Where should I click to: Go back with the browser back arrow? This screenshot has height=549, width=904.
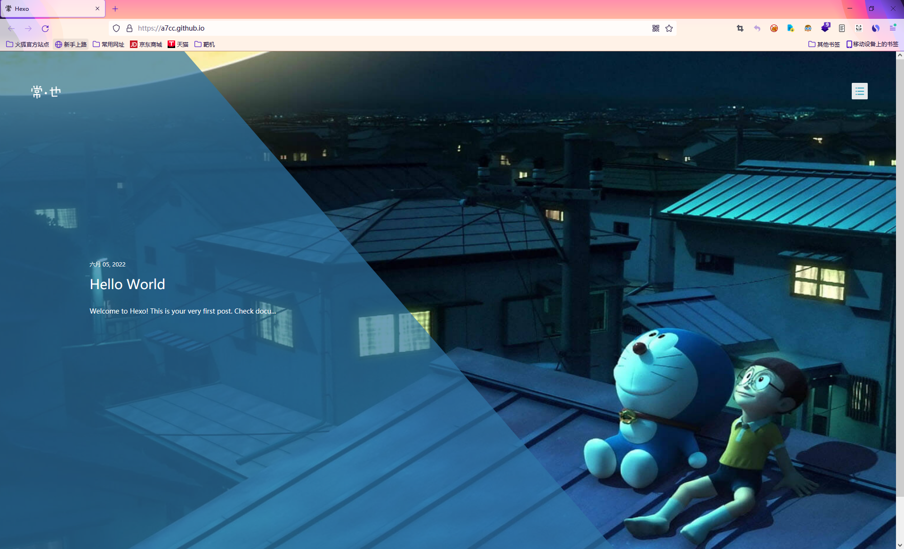11,28
